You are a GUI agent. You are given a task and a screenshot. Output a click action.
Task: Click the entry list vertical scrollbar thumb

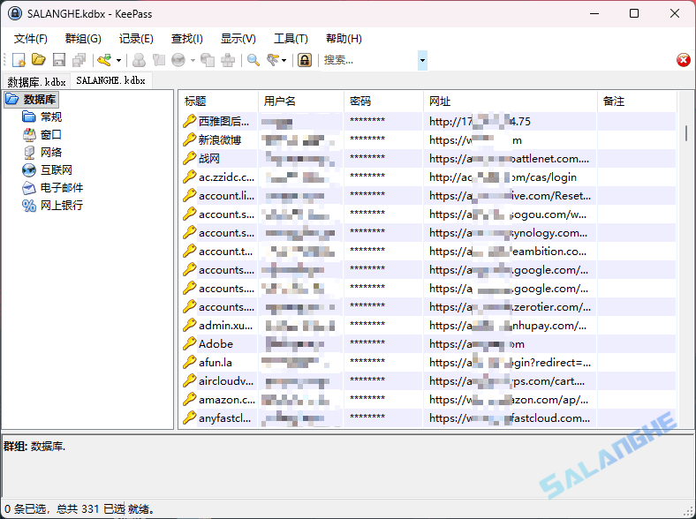(686, 133)
